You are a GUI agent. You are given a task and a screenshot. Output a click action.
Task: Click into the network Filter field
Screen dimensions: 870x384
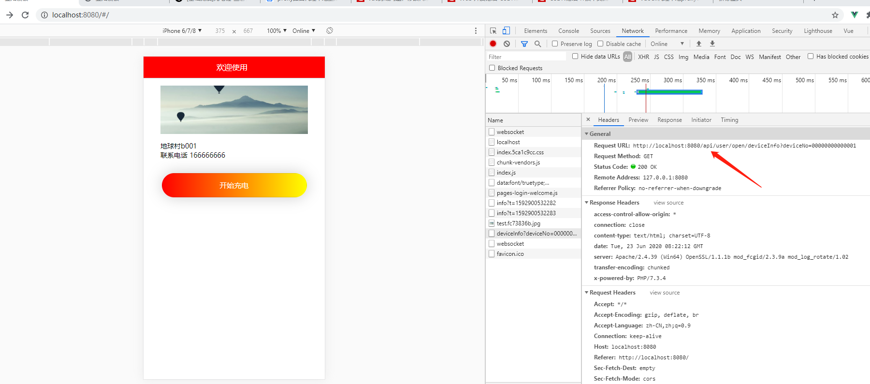(x=527, y=57)
